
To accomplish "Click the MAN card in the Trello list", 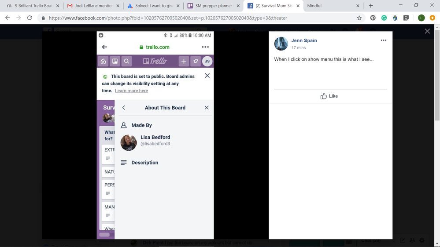I will click(x=108, y=211).
